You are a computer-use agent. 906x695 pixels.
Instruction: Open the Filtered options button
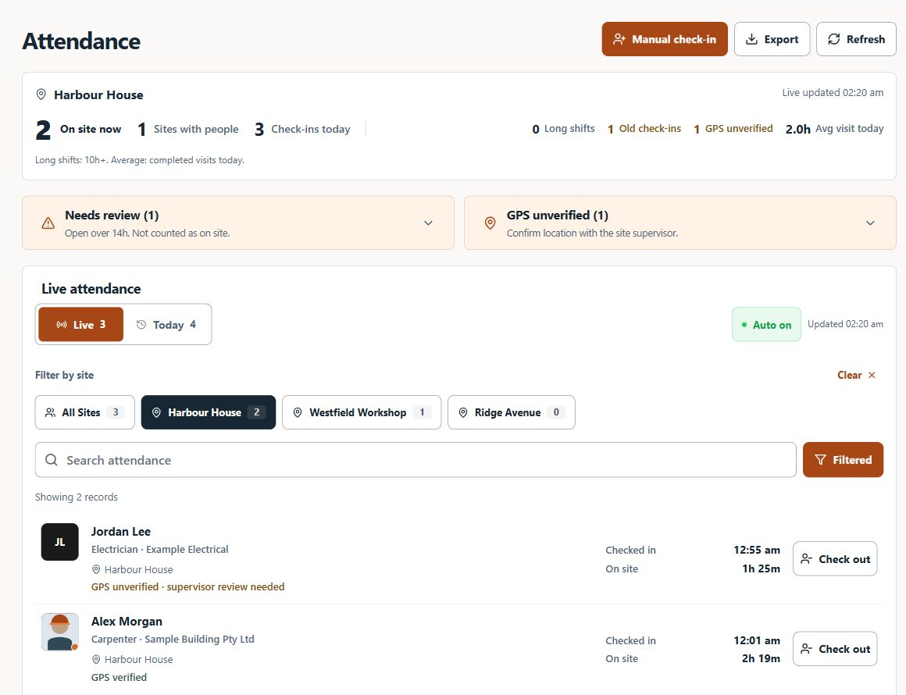(x=843, y=460)
